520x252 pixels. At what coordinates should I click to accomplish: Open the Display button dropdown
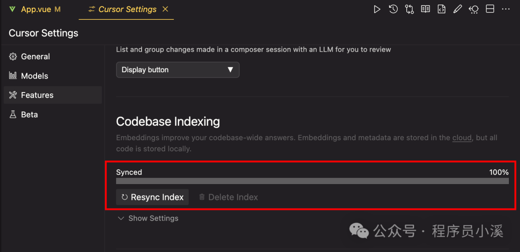pos(178,70)
